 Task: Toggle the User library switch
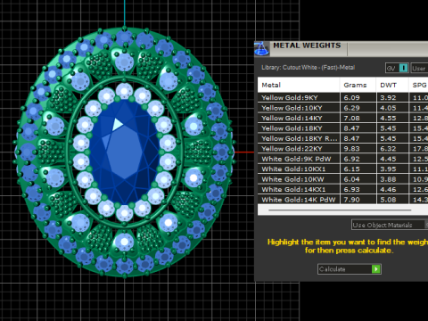point(419,68)
